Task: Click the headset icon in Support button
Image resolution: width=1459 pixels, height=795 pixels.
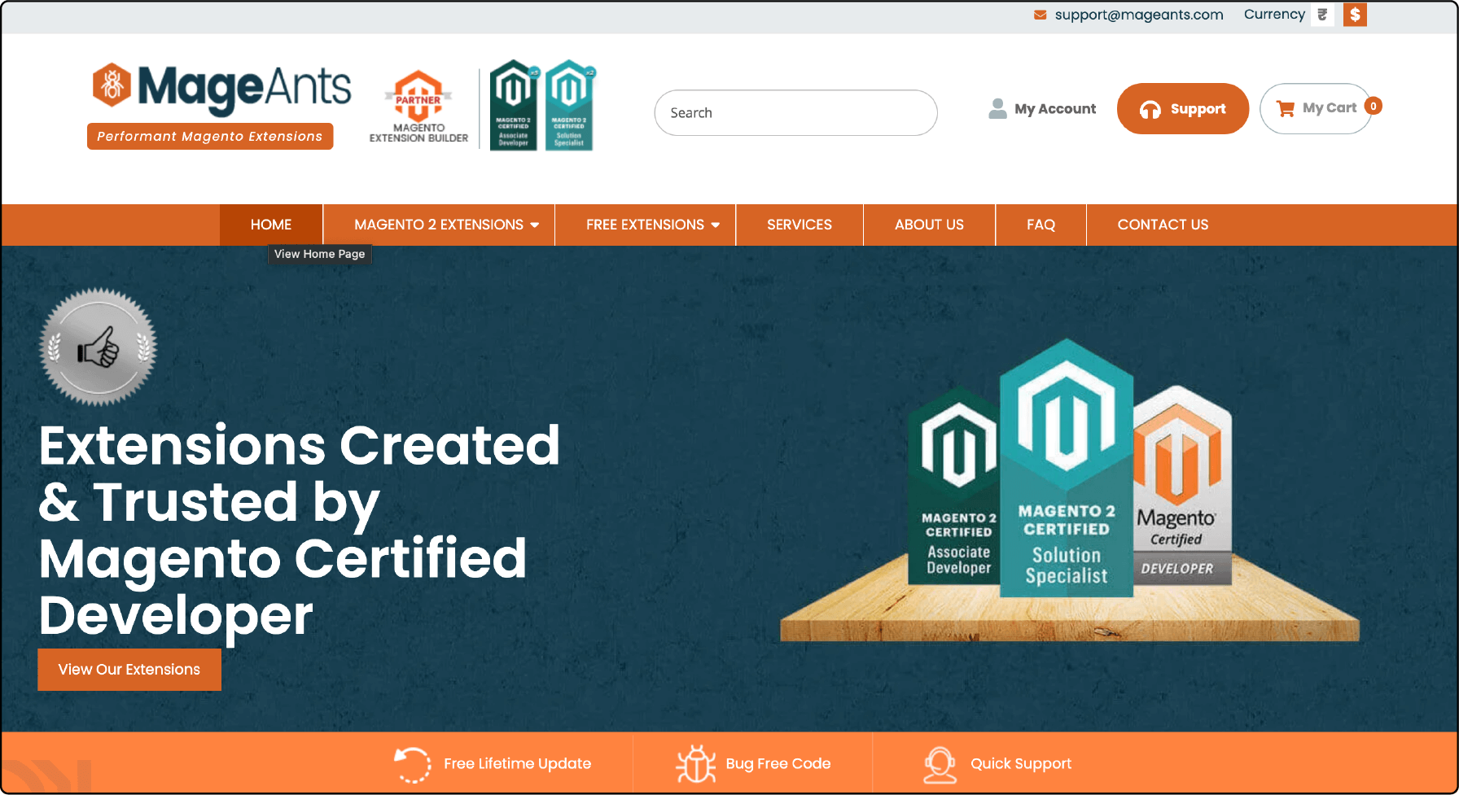Action: tap(1150, 109)
